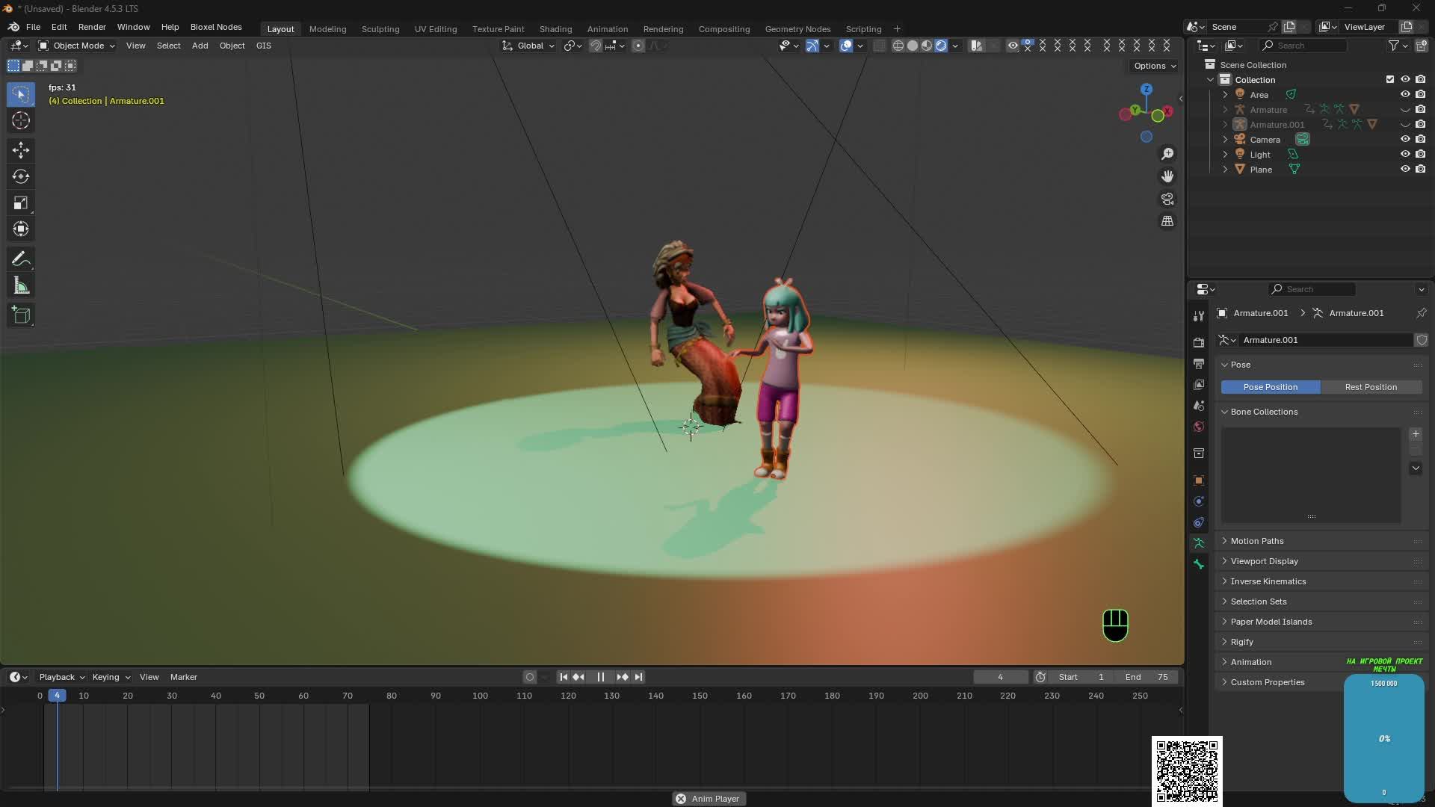The width and height of the screenshot is (1435, 807).
Task: Activate the Measure tool
Action: [x=20, y=285]
